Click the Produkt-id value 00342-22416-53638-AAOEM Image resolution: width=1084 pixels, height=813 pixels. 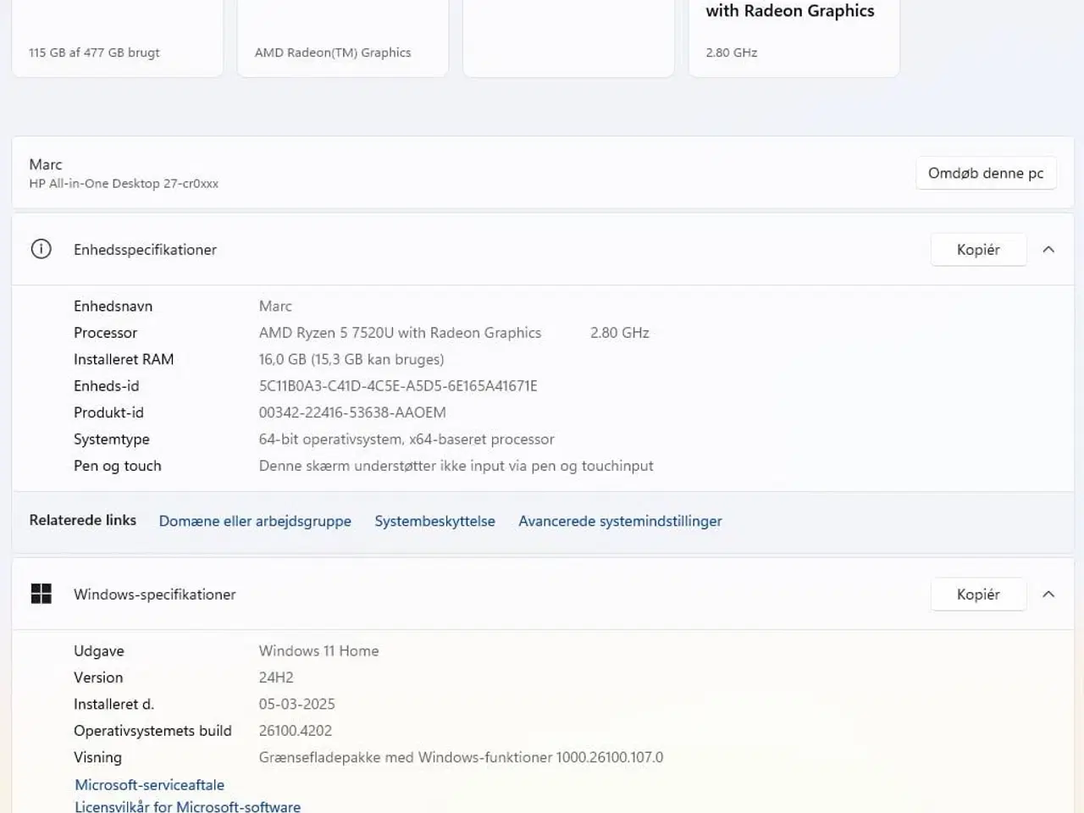[x=352, y=412]
